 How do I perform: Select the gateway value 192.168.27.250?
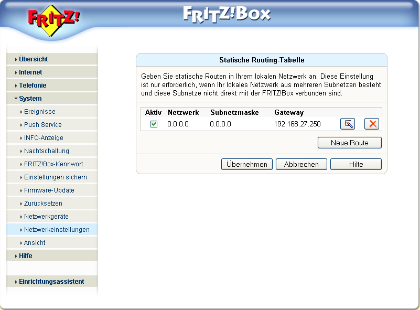click(x=297, y=124)
